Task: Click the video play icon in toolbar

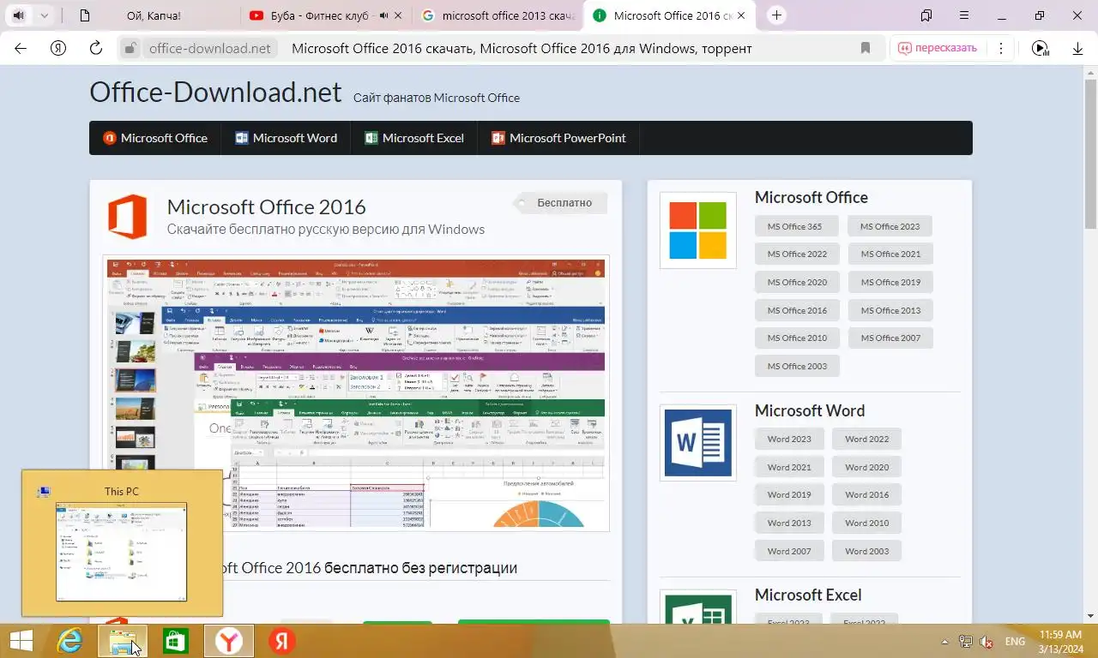Action: pos(1040,49)
